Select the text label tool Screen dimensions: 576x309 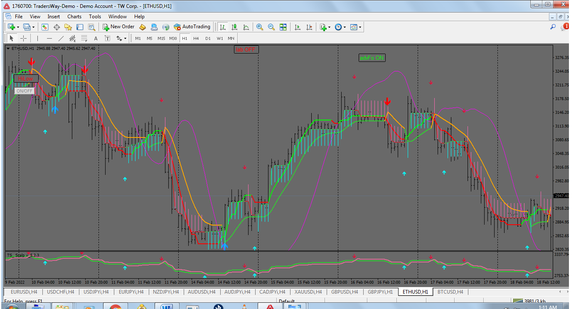[x=107, y=38]
